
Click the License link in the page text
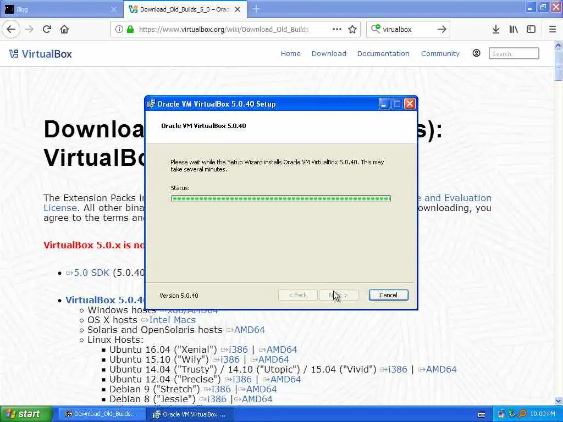coord(60,208)
